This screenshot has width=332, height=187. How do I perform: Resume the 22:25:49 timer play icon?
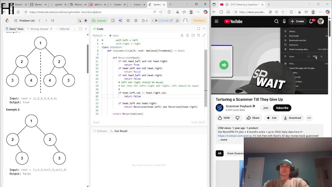coord(156,21)
